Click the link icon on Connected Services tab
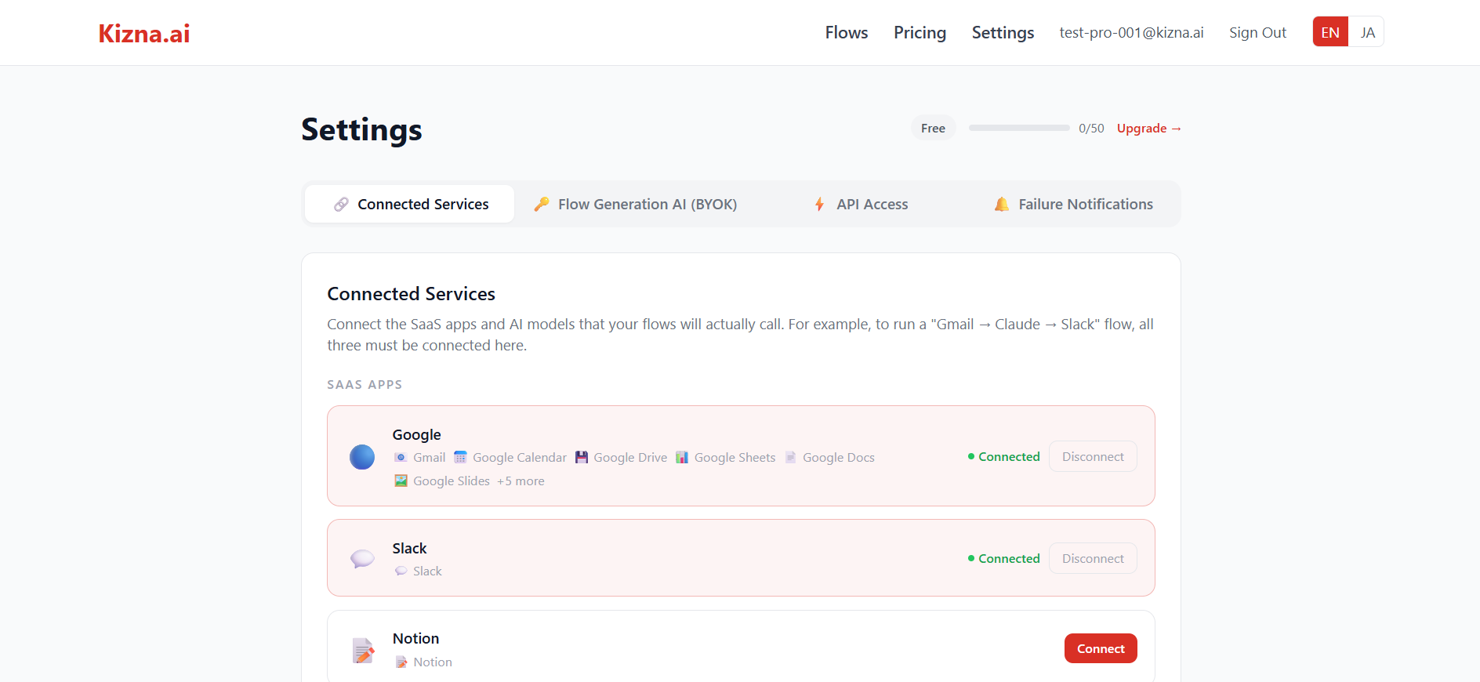Screen dimensions: 1480x682 tap(341, 204)
